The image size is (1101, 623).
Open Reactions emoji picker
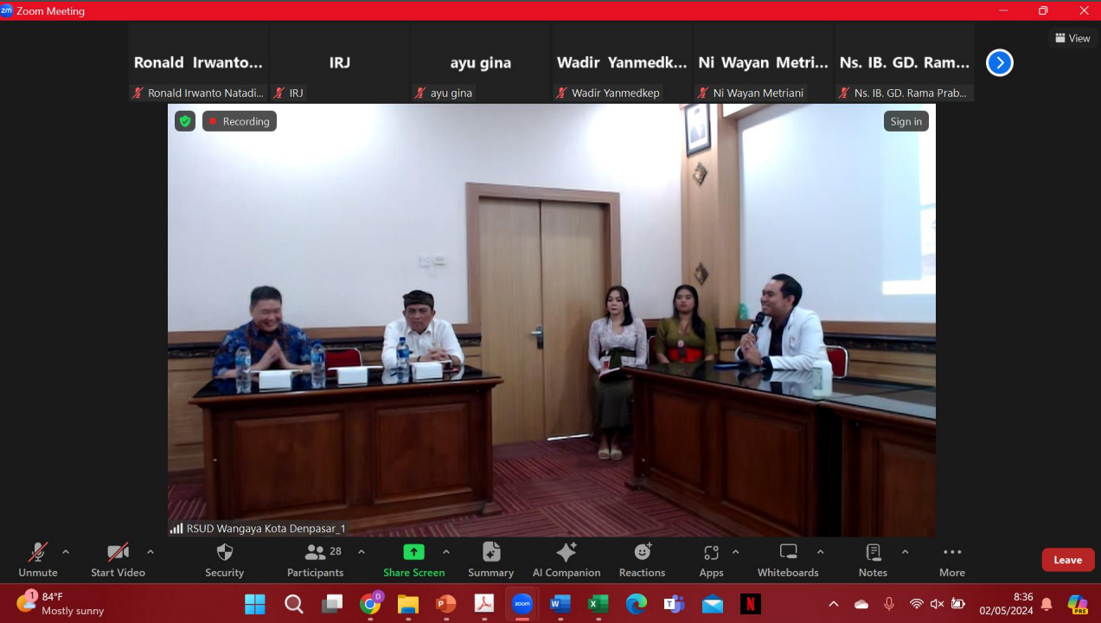pyautogui.click(x=642, y=553)
